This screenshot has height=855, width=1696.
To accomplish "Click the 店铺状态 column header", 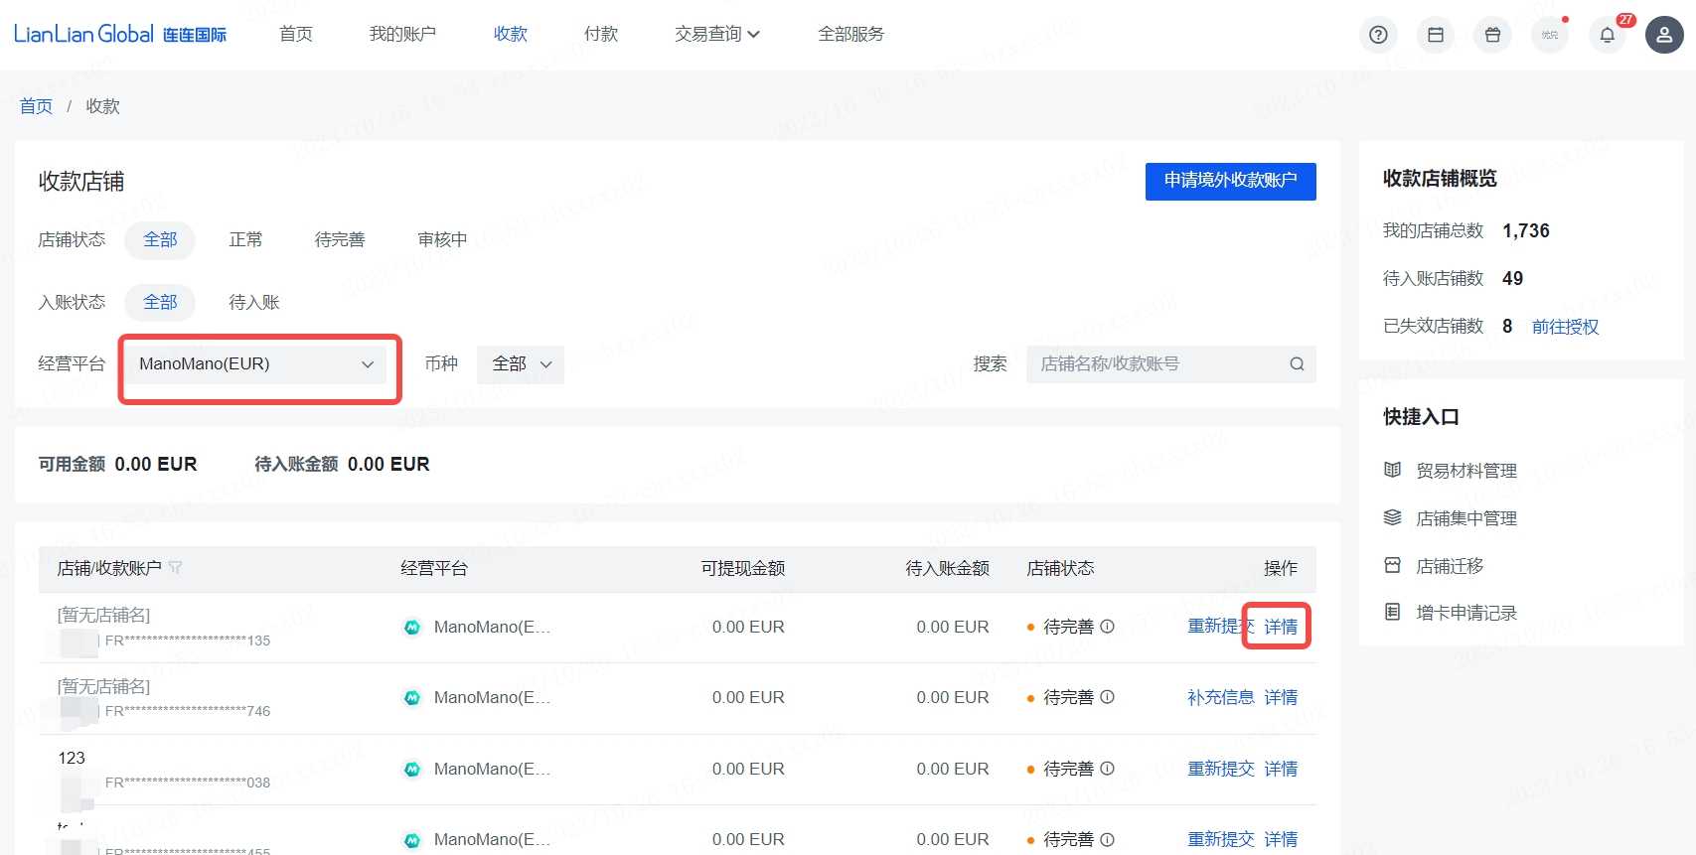I will coord(1060,568).
